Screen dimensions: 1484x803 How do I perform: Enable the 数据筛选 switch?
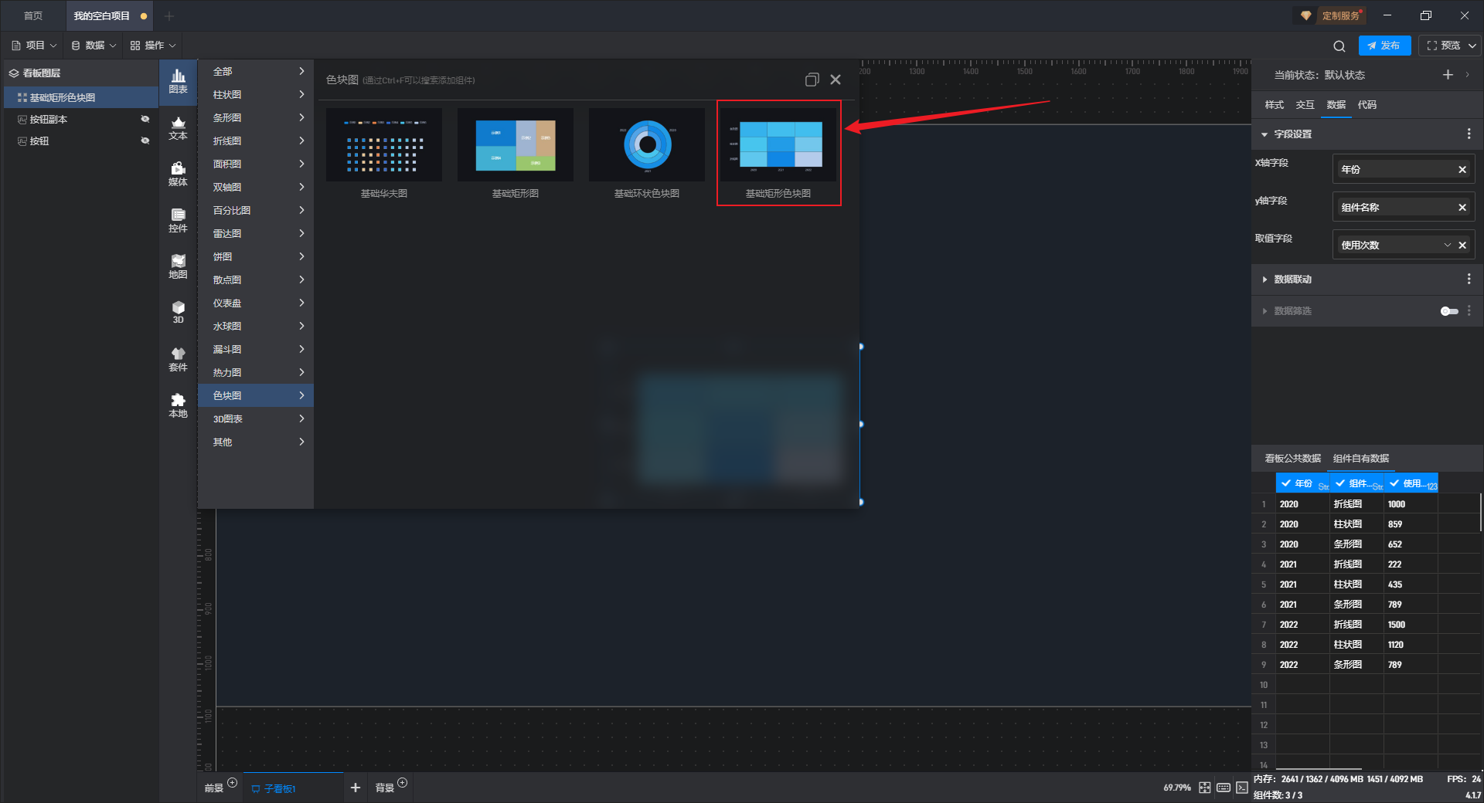1449,311
